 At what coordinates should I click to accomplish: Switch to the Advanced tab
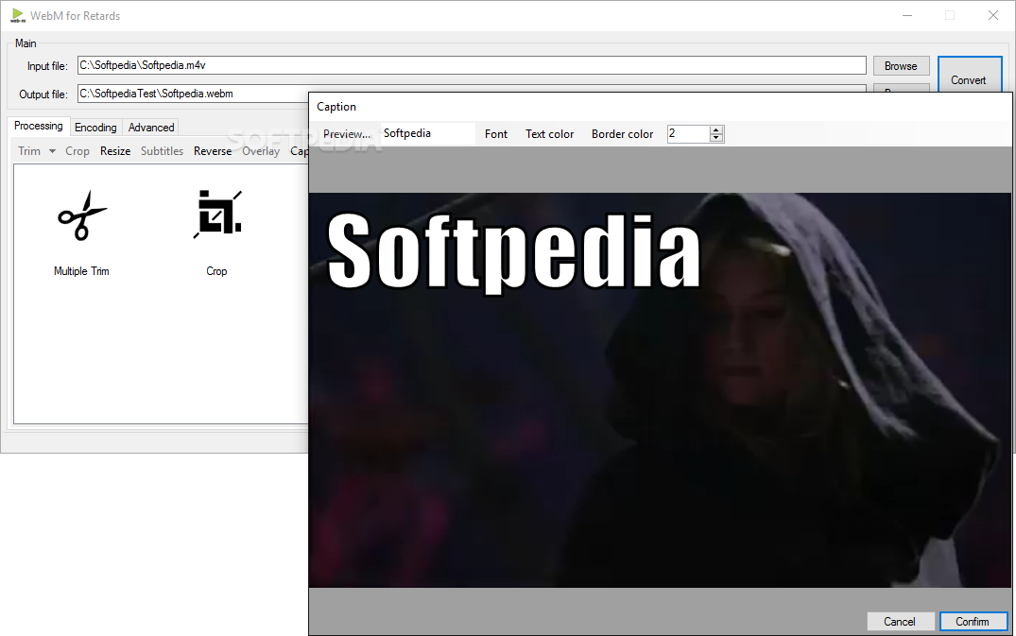click(151, 128)
